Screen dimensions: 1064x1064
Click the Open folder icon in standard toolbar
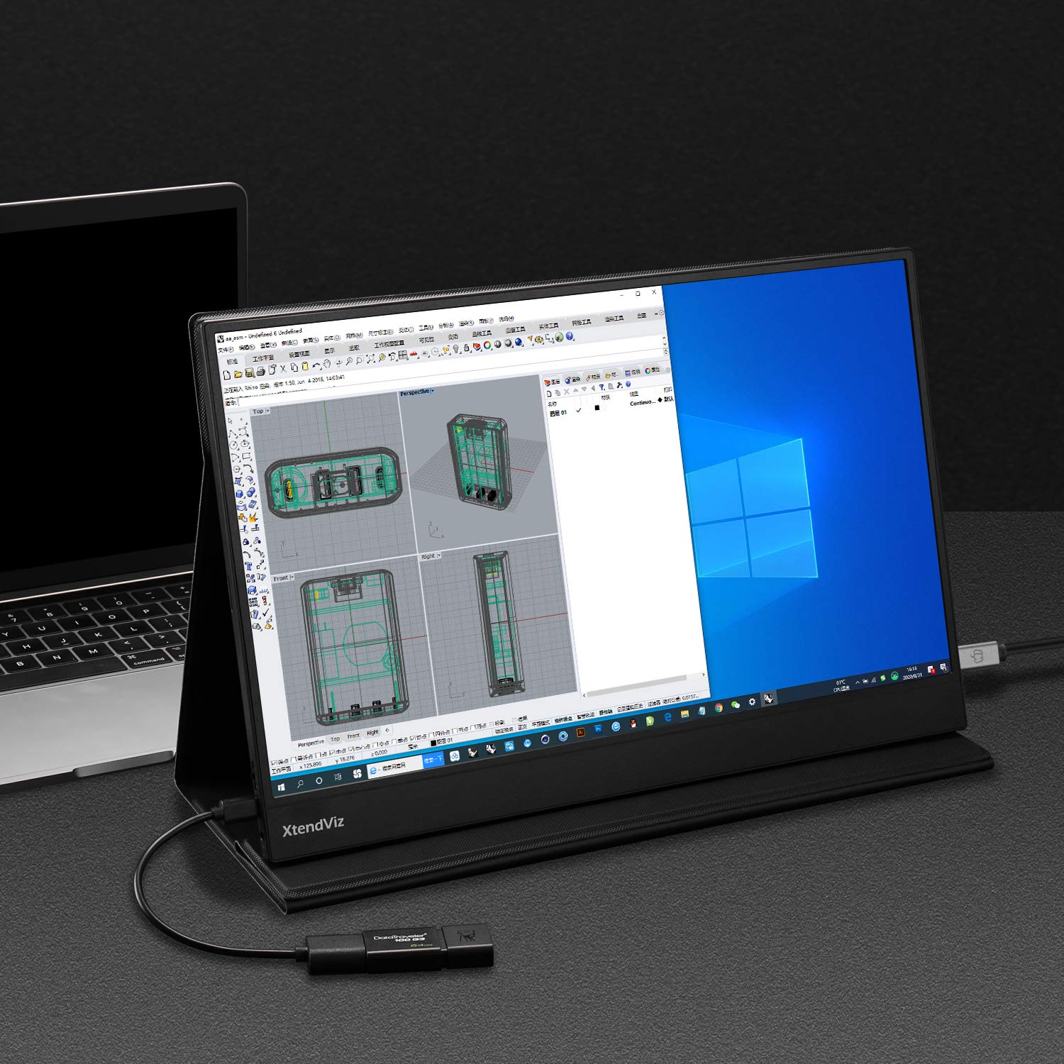[238, 375]
